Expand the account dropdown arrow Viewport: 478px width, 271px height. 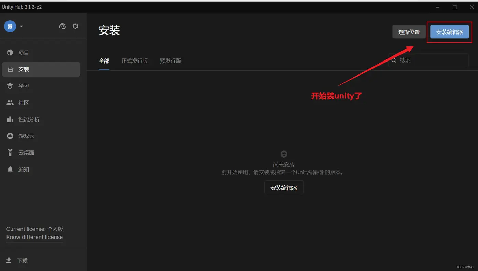pos(22,26)
